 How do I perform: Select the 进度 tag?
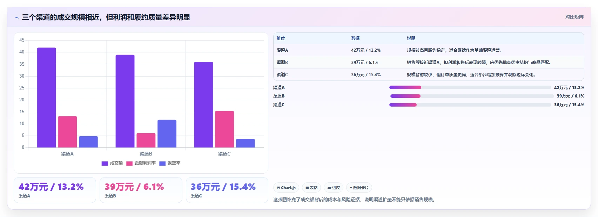pyautogui.click(x=334, y=188)
